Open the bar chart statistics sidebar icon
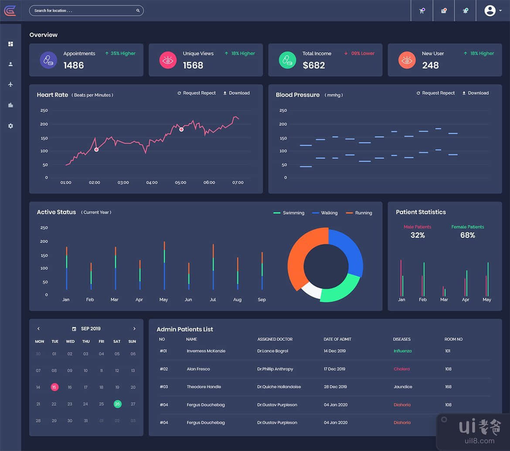Viewport: 510px width, 451px height. pyautogui.click(x=10, y=105)
